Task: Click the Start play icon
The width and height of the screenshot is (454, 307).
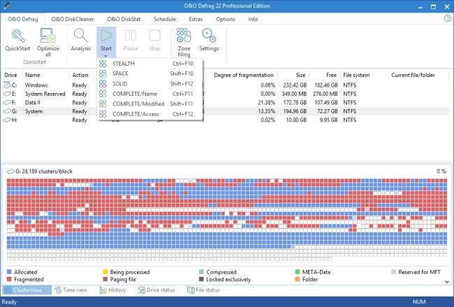Action: pyautogui.click(x=106, y=36)
